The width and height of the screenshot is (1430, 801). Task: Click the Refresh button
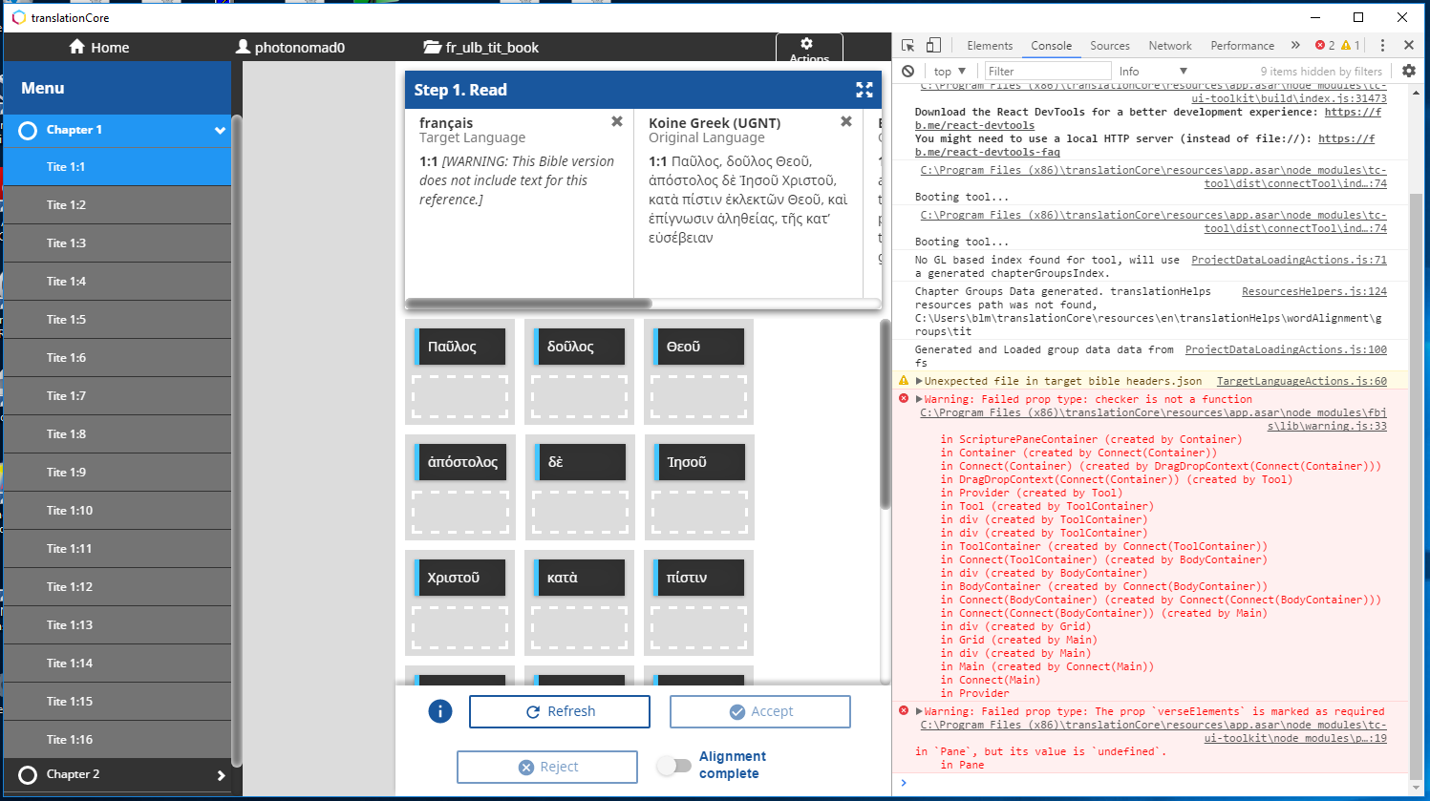(x=560, y=711)
